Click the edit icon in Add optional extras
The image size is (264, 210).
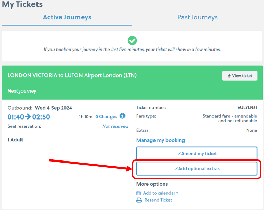(176, 169)
